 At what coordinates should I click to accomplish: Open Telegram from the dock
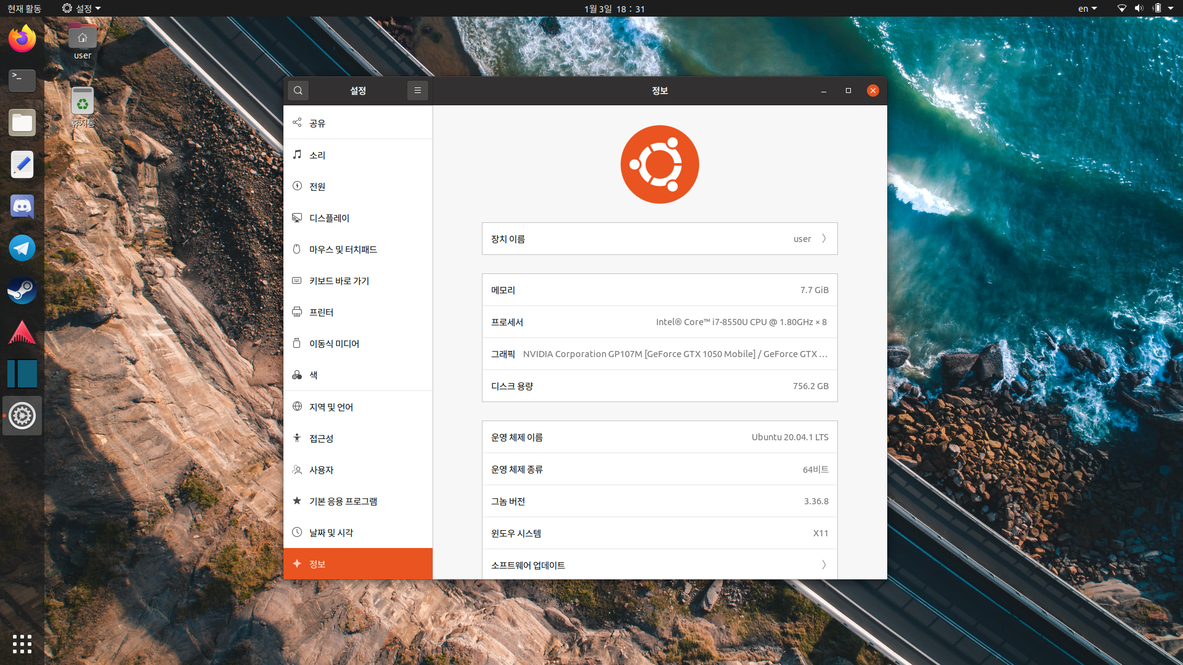pyautogui.click(x=22, y=248)
